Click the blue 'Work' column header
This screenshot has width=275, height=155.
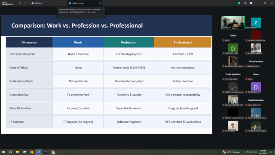[x=78, y=42]
